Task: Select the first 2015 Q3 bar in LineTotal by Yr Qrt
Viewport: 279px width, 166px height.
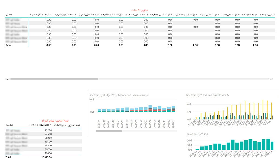Action: coord(197,149)
